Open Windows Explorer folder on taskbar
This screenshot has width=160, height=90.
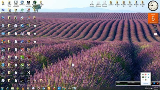(x=12, y=88)
